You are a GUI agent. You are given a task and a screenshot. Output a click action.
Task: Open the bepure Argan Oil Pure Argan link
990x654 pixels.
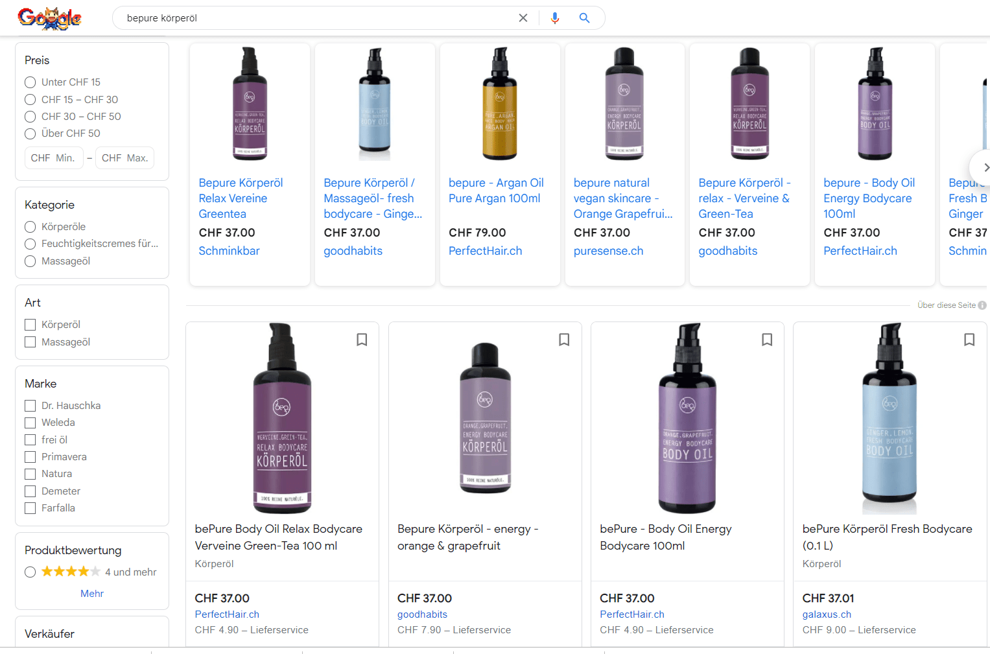pyautogui.click(x=496, y=191)
